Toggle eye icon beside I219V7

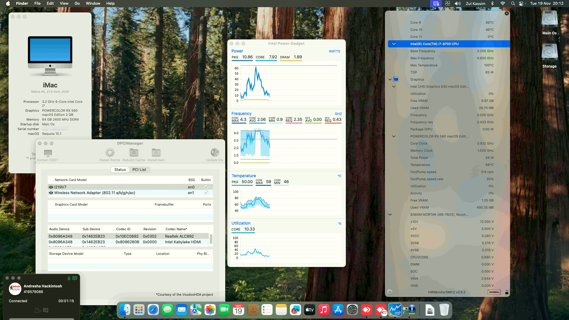pyautogui.click(x=51, y=187)
